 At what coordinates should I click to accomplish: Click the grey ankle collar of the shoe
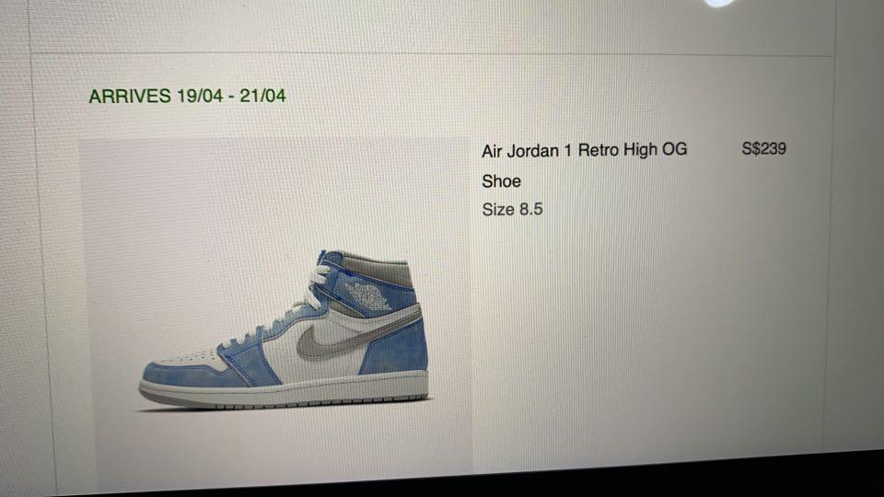coord(378,268)
